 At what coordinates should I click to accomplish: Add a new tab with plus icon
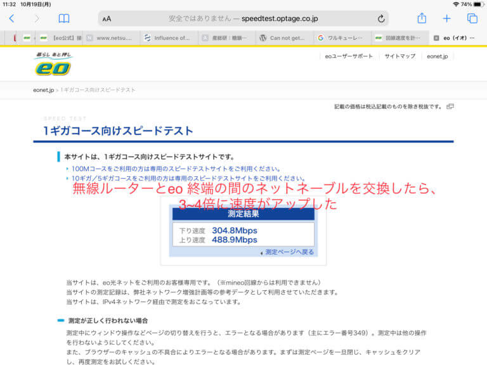(446, 18)
